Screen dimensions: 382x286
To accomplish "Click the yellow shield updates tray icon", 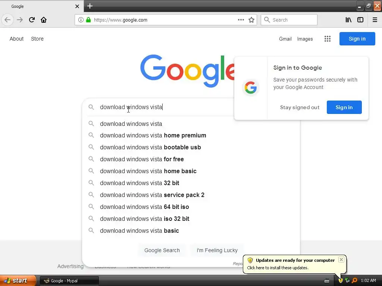I will (x=341, y=280).
